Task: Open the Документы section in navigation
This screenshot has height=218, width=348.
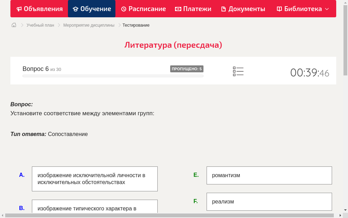Action: (x=243, y=9)
